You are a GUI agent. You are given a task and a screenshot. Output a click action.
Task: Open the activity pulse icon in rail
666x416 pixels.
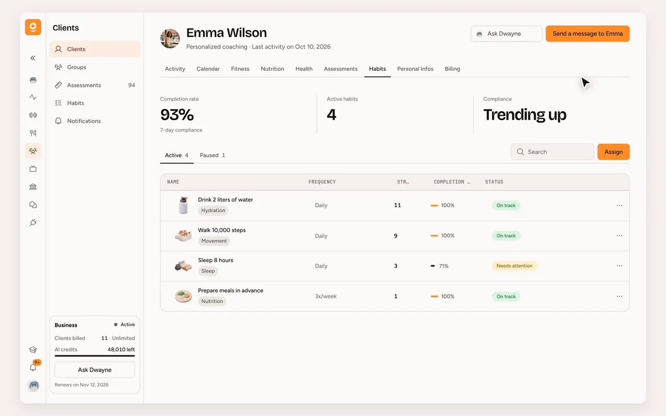tap(33, 97)
